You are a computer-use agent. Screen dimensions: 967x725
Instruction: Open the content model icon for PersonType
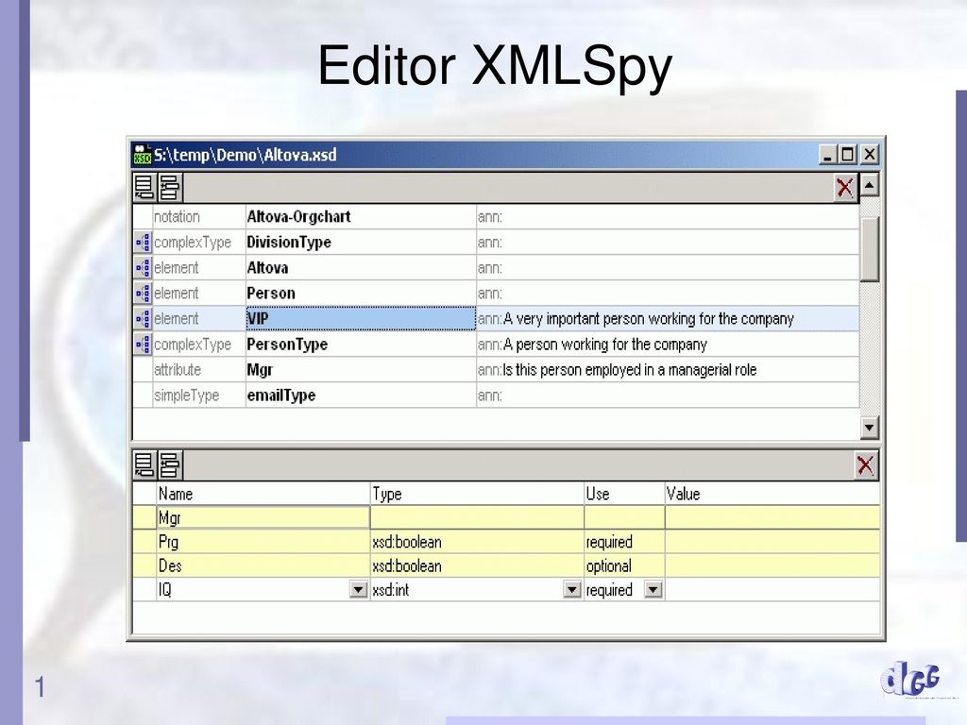tap(144, 344)
